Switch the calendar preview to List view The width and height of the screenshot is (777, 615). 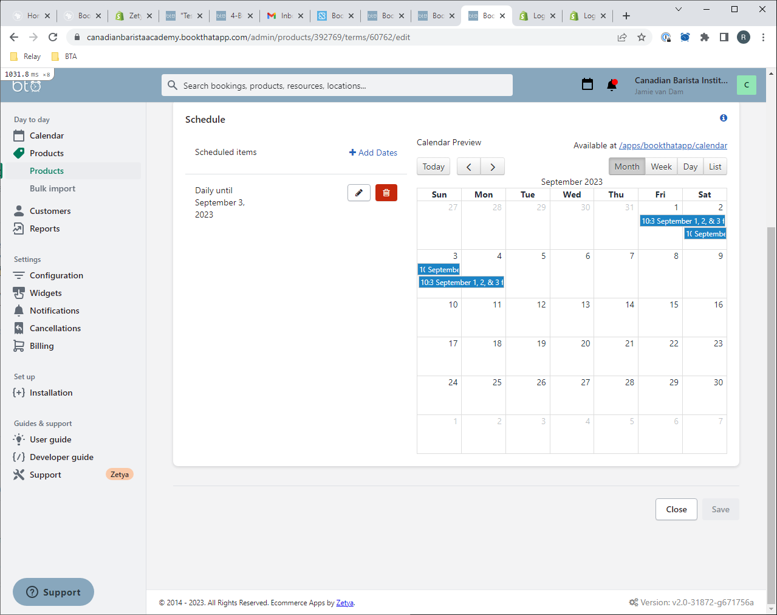tap(715, 167)
